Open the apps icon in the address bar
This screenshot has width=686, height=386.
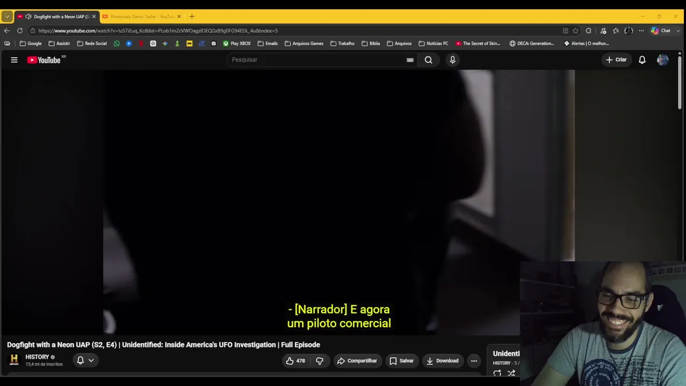(565, 31)
